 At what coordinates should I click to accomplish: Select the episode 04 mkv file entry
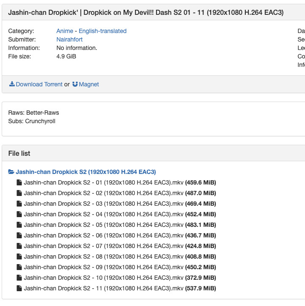104,214
